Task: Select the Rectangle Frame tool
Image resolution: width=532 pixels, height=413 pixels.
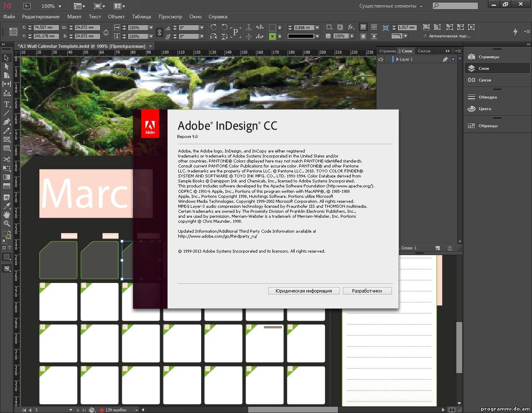Action: [x=7, y=140]
